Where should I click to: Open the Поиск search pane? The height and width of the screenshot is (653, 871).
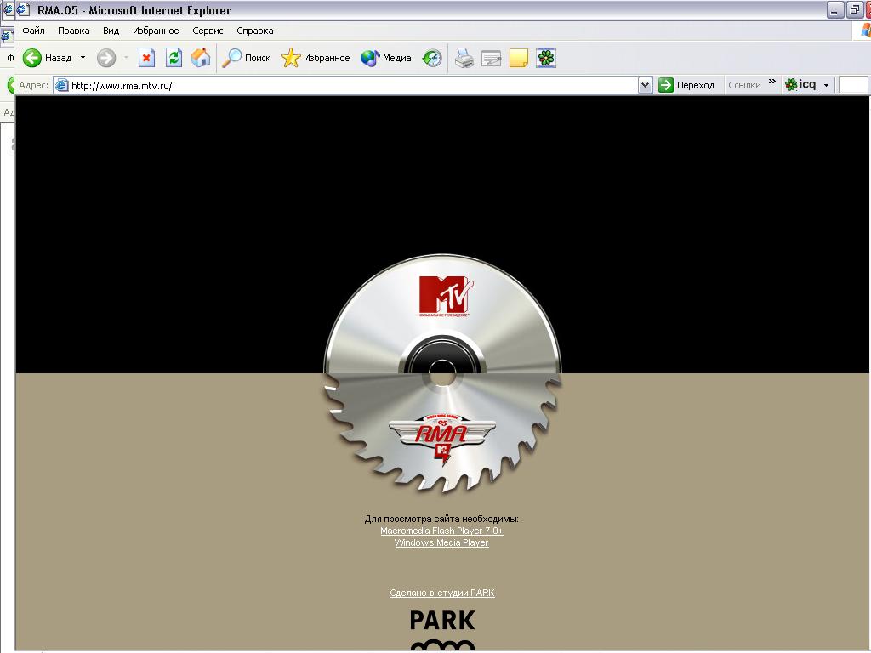(246, 58)
